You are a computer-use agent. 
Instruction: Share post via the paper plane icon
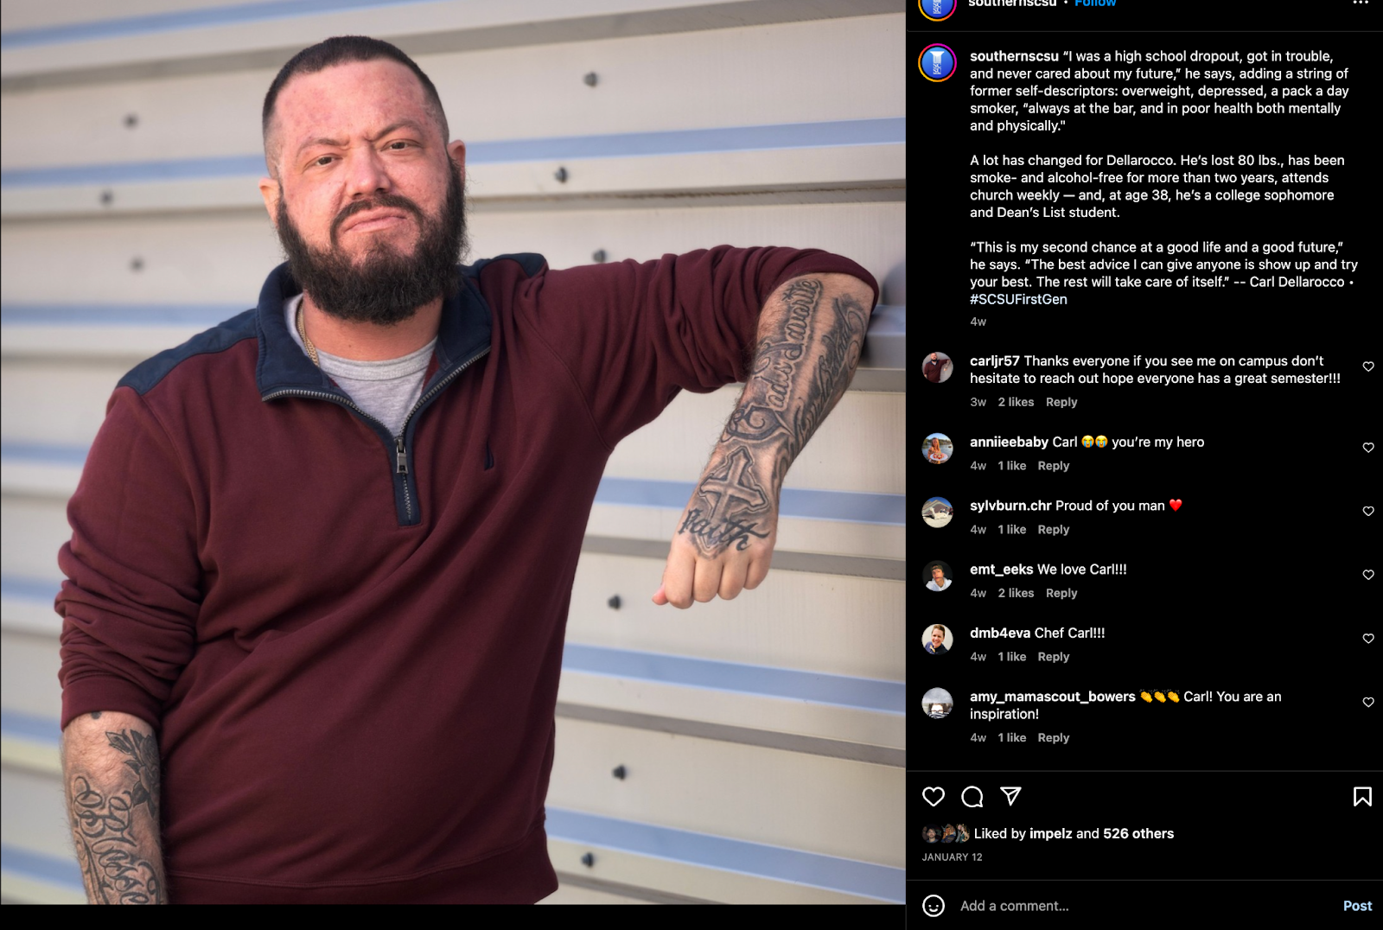coord(1010,796)
